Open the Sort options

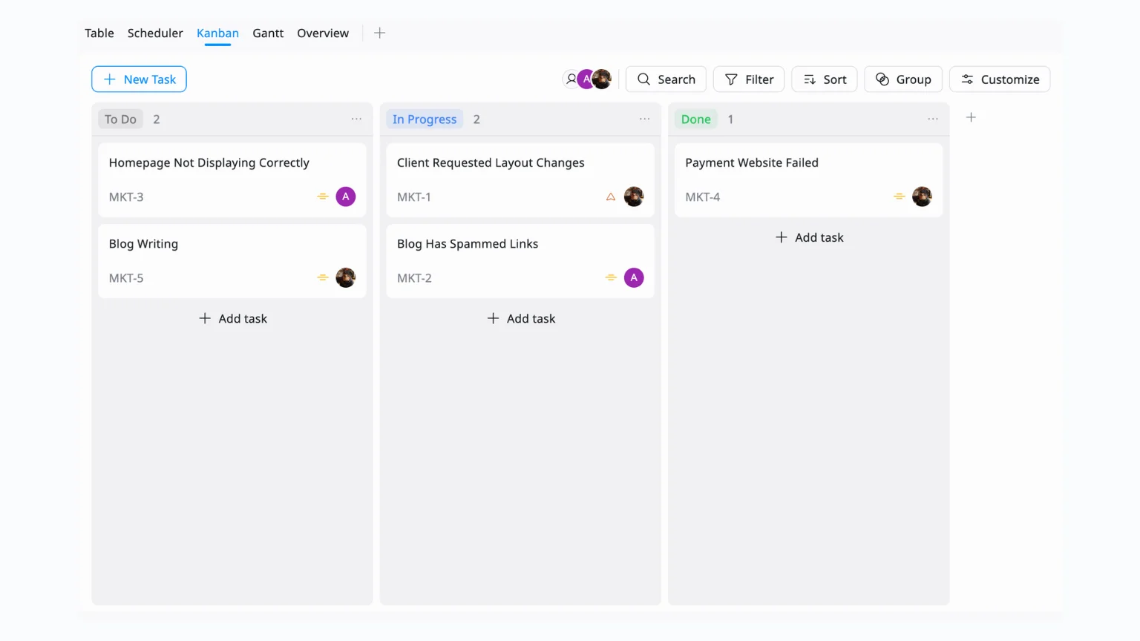[x=824, y=79]
